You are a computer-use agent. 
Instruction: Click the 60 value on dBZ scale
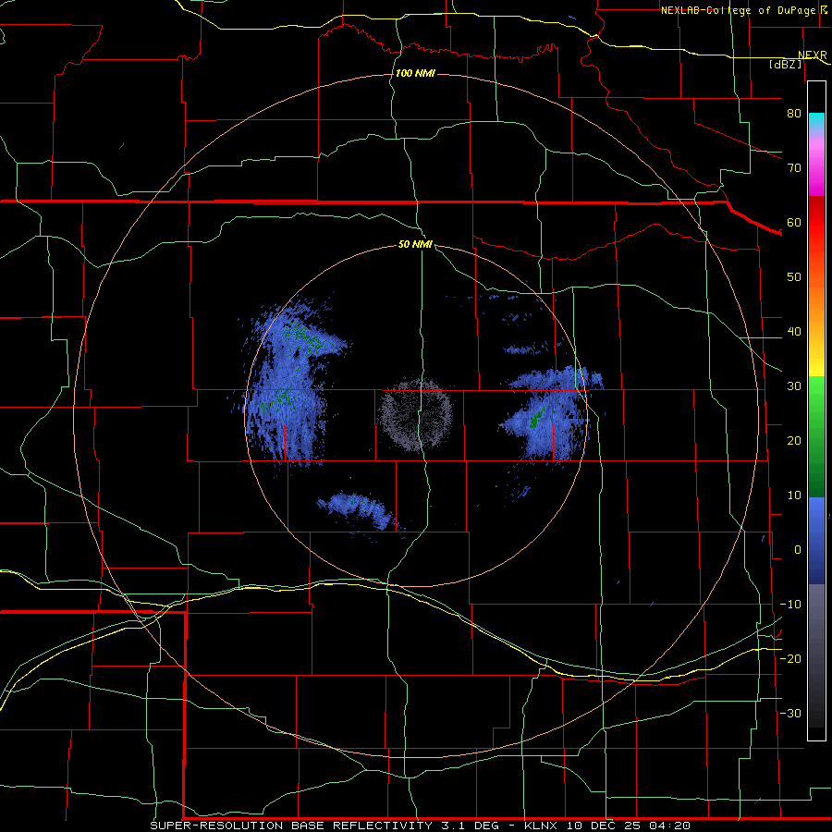tap(794, 222)
